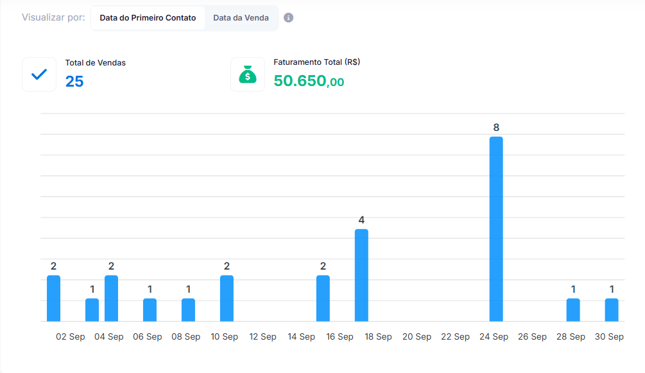645x373 pixels.
Task: Select Data do Primeiro Contato view
Action: (148, 18)
